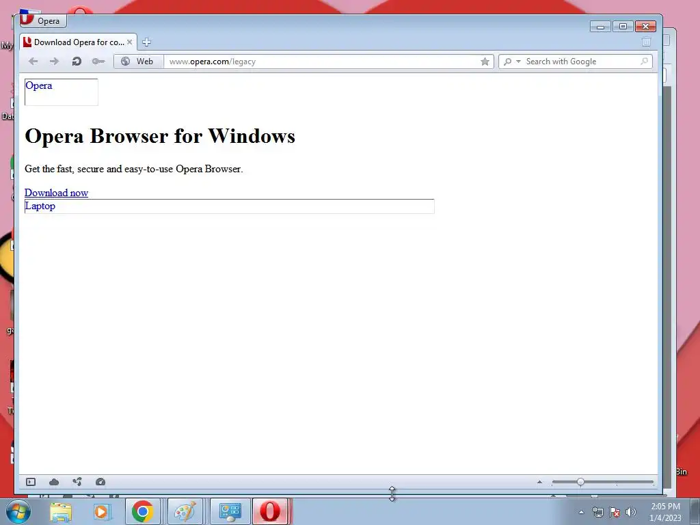Go back with the back arrow

click(33, 61)
